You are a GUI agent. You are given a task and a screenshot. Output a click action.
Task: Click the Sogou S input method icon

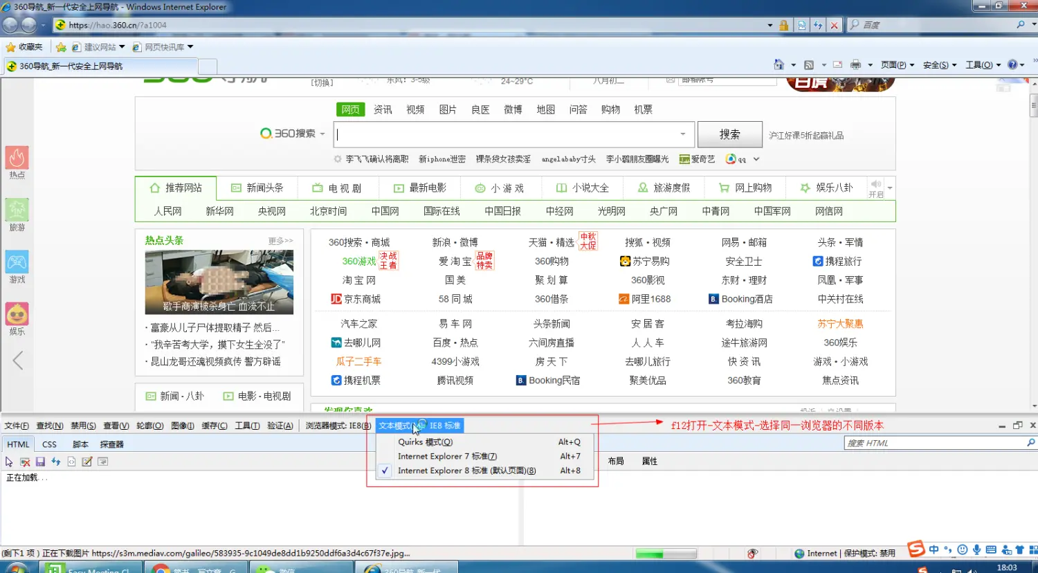[x=916, y=549]
